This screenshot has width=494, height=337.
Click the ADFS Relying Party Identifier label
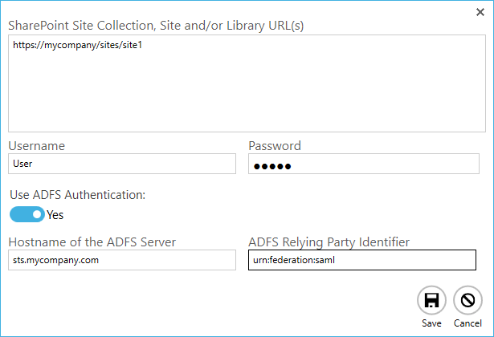coord(329,242)
